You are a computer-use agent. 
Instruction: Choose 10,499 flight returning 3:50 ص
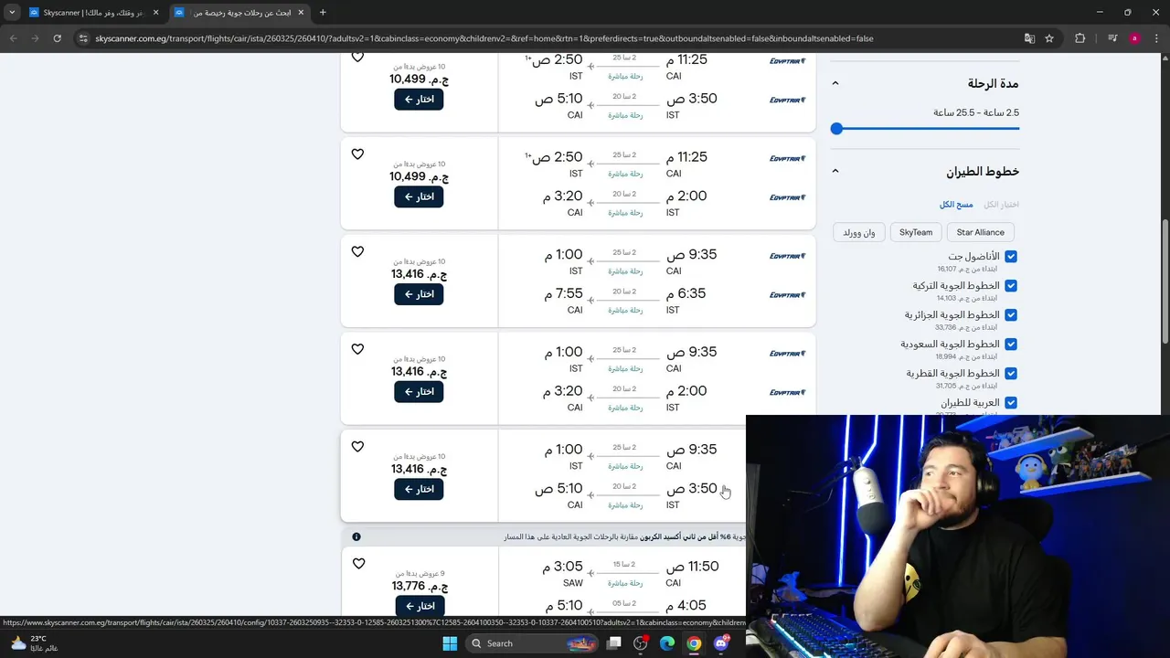[x=419, y=99]
